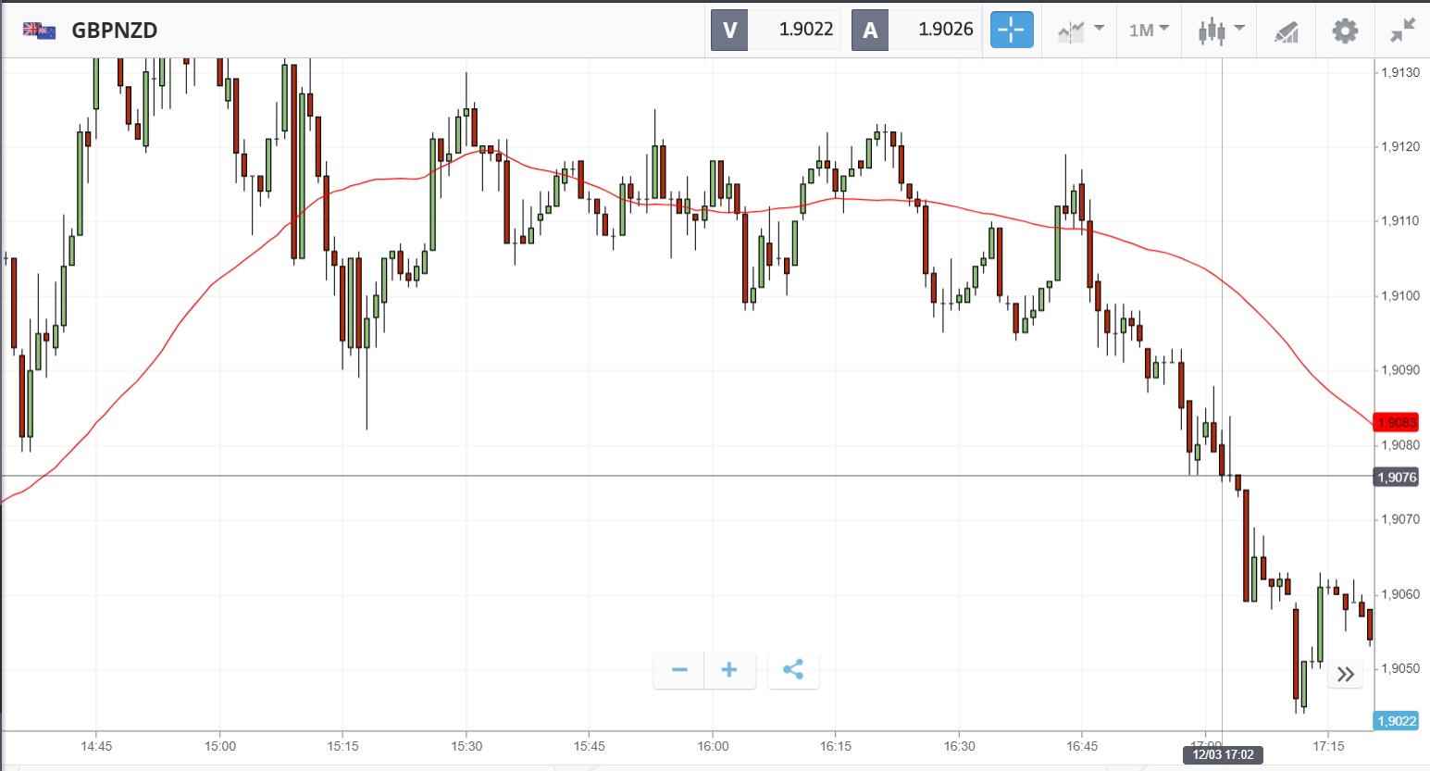Share the chart
Screen dimensions: 1430x771
(793, 670)
